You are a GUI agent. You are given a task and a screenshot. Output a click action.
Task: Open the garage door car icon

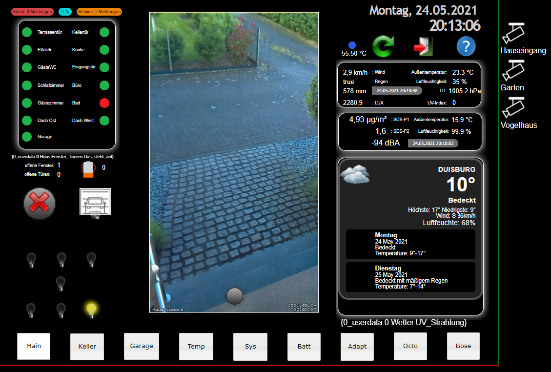point(95,202)
